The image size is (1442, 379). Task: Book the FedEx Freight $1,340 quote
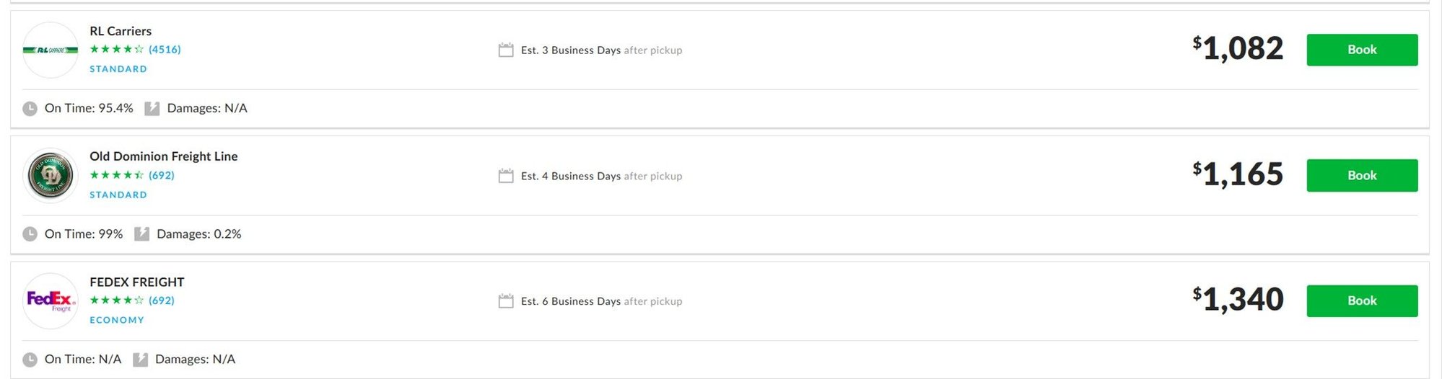[x=1361, y=300]
